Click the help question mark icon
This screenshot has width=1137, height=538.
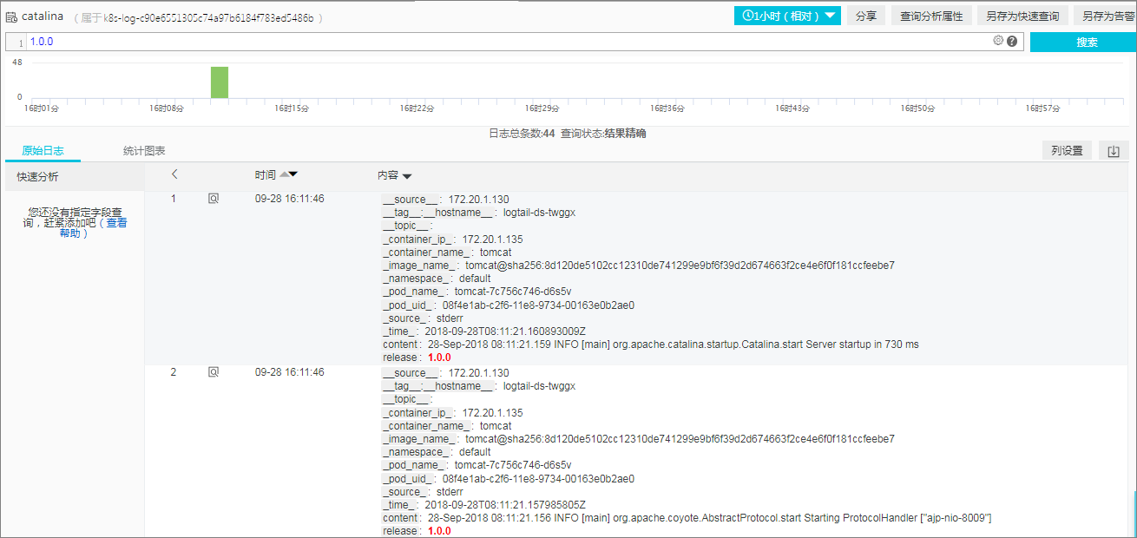pos(1012,41)
